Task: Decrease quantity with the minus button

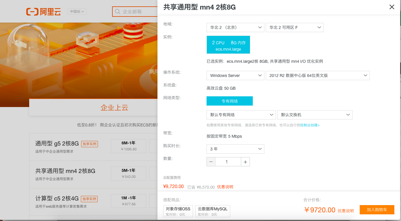Action: (x=211, y=162)
